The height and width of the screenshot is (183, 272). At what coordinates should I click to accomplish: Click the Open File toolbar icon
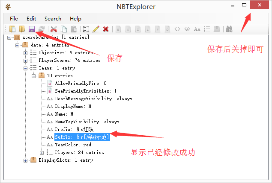click(x=12, y=29)
